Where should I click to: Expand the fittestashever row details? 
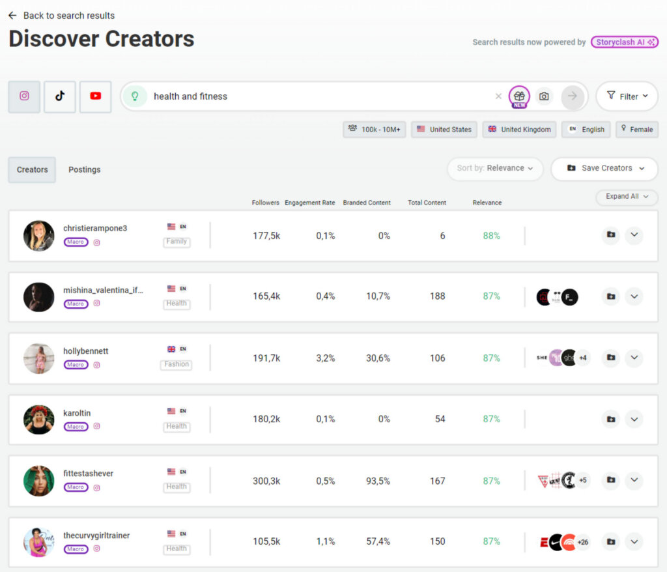634,480
